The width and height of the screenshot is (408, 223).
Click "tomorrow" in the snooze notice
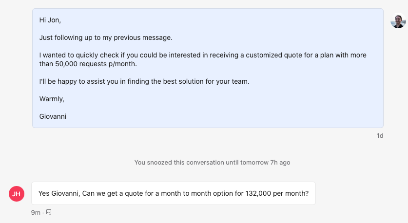254,163
